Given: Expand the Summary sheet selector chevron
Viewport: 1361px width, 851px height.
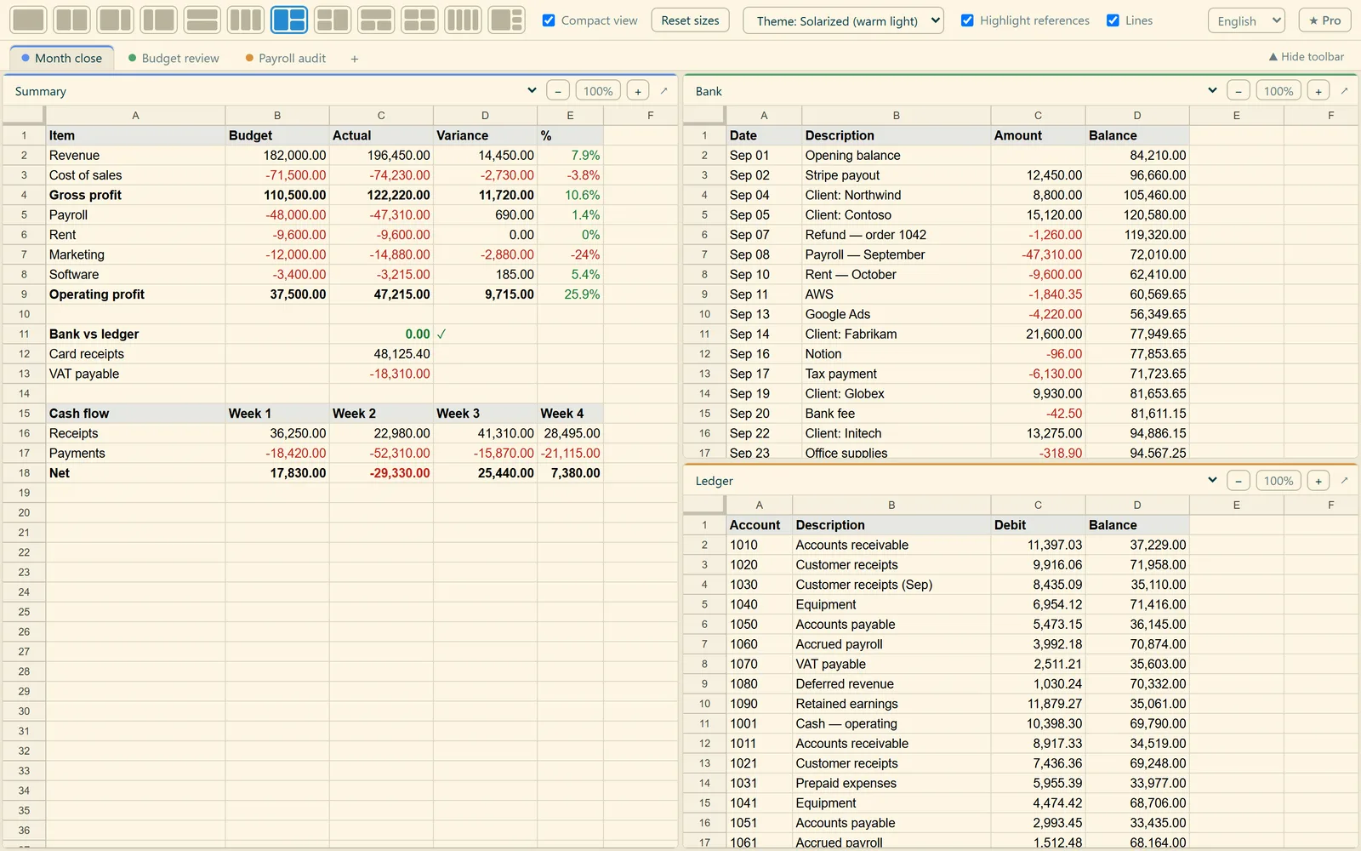Looking at the screenshot, I should [x=532, y=90].
